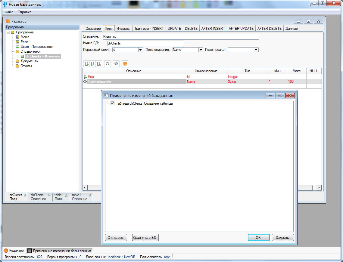Click the Снять все button
Image resolution: width=343 pixels, height=262 pixels.
point(116,238)
